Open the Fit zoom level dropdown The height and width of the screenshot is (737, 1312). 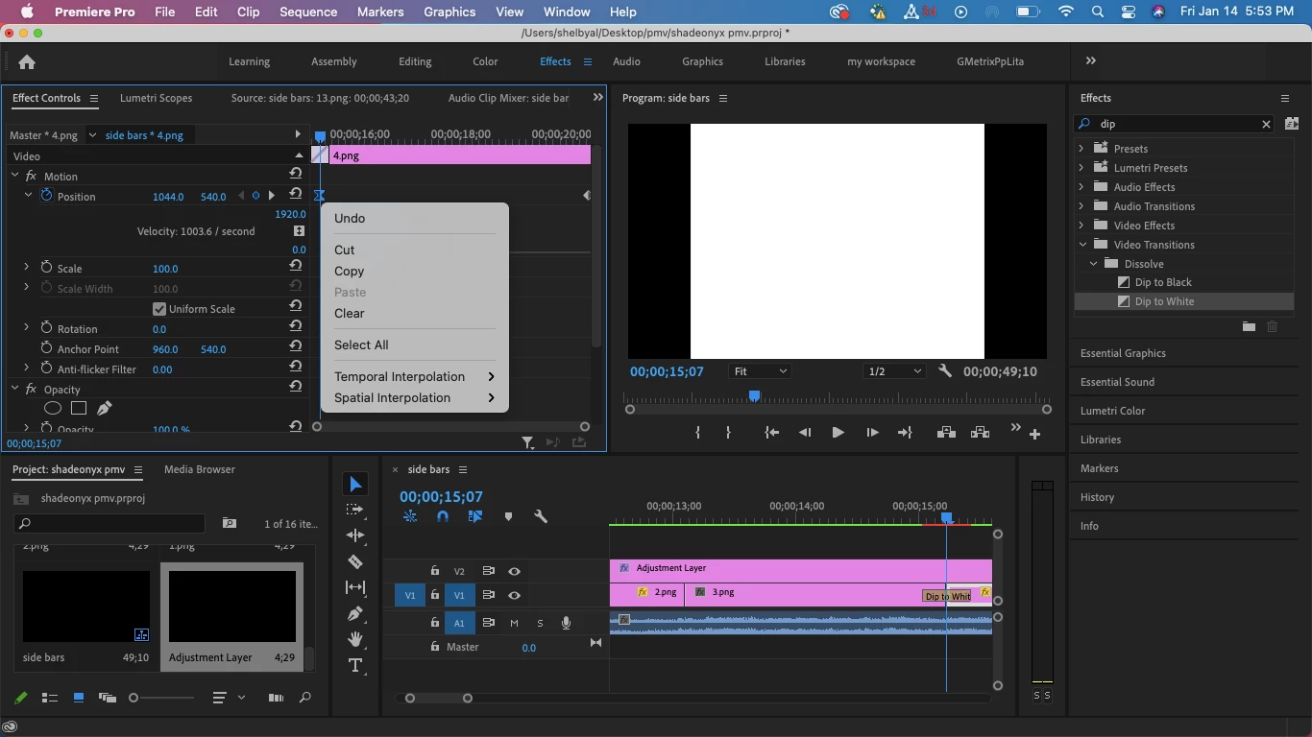[760, 371]
